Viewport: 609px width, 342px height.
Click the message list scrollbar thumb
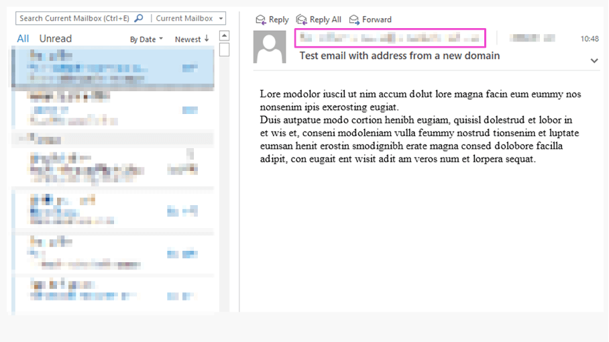click(224, 50)
